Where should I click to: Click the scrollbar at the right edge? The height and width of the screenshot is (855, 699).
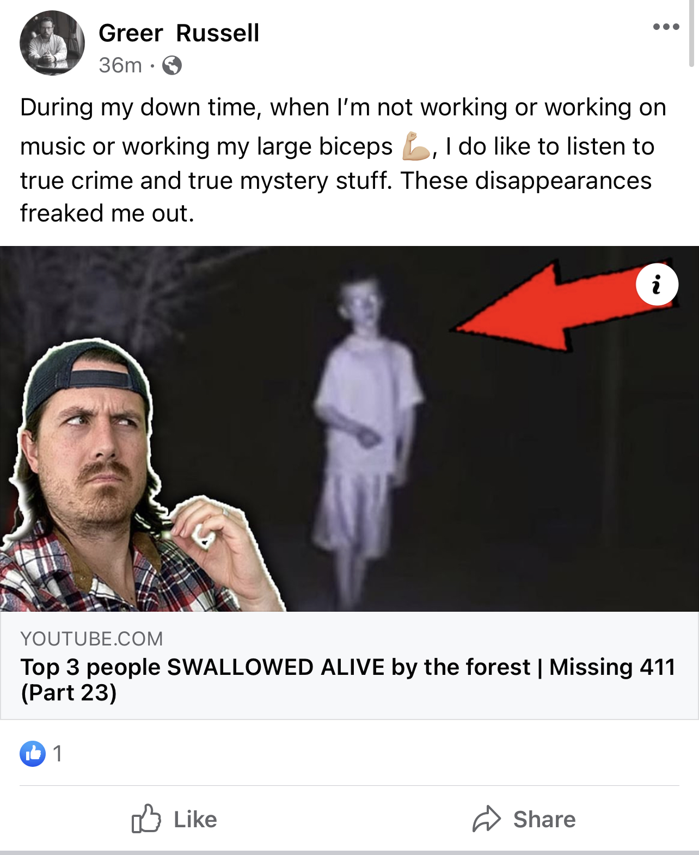(x=692, y=33)
